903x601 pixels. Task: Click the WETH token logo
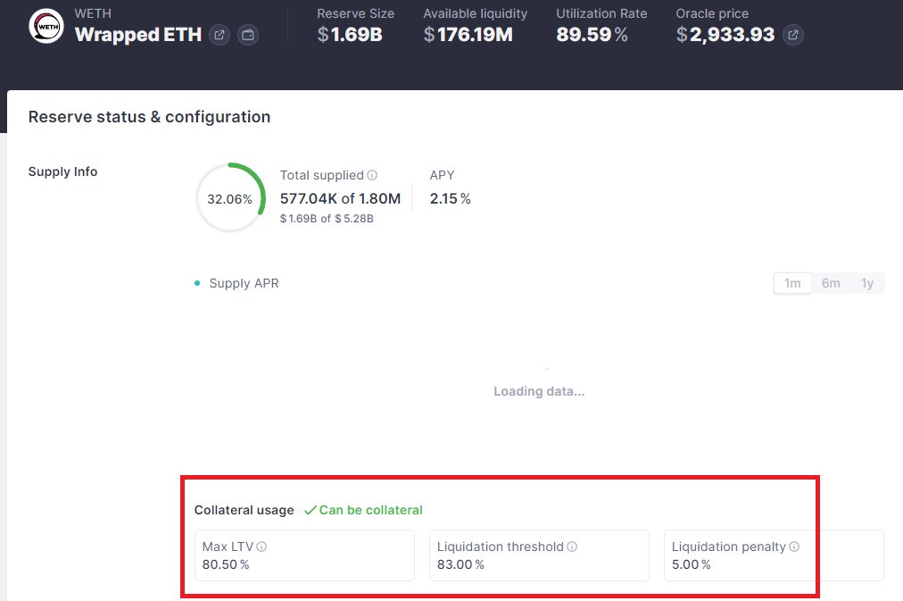[46, 27]
